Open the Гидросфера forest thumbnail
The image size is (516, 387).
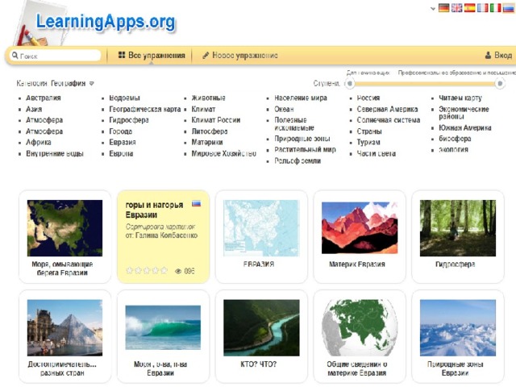(x=457, y=228)
